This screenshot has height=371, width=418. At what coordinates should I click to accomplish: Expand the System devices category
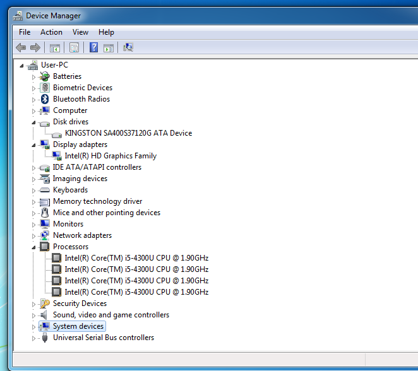[x=33, y=327]
